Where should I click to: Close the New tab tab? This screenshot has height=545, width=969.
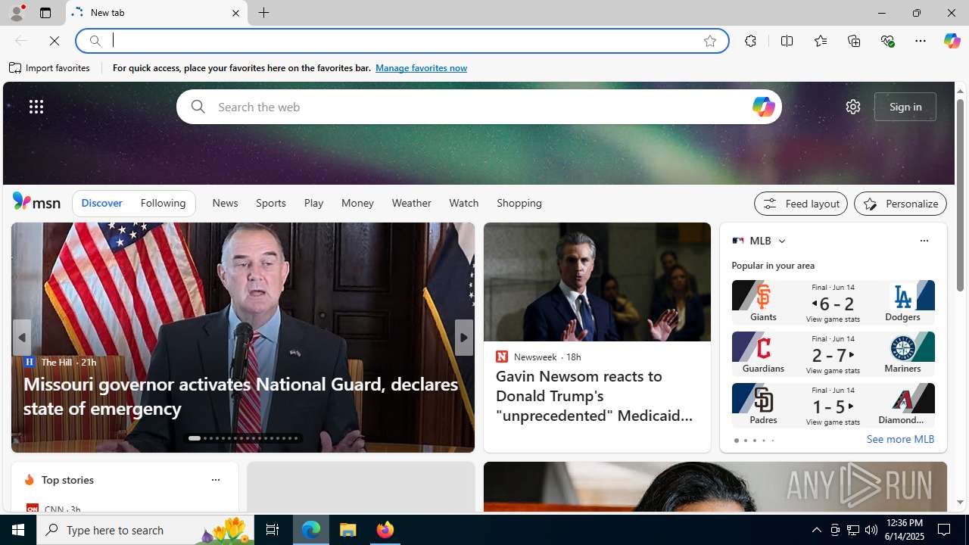[x=235, y=13]
